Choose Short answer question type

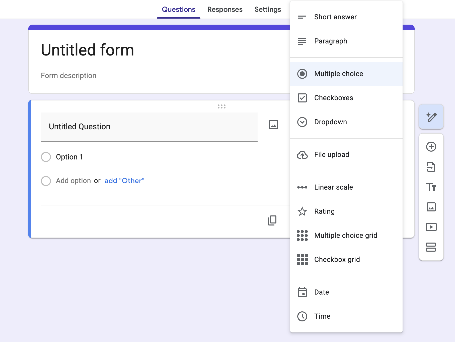[346, 17]
